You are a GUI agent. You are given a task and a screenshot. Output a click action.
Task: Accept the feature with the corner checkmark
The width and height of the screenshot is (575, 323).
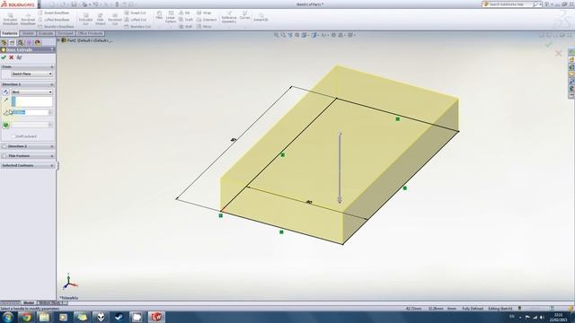pyautogui.click(x=549, y=45)
